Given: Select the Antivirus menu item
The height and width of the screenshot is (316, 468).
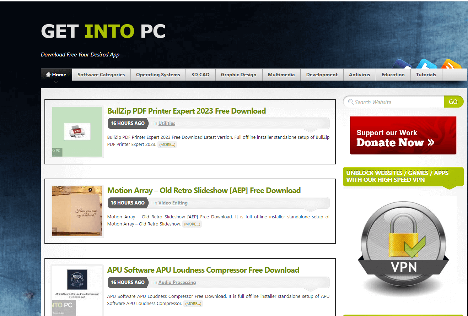Looking at the screenshot, I should (360, 75).
